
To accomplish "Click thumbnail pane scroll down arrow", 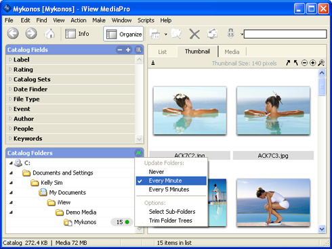I will [322, 229].
